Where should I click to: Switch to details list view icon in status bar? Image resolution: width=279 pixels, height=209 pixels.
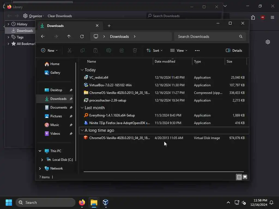coord(239,177)
